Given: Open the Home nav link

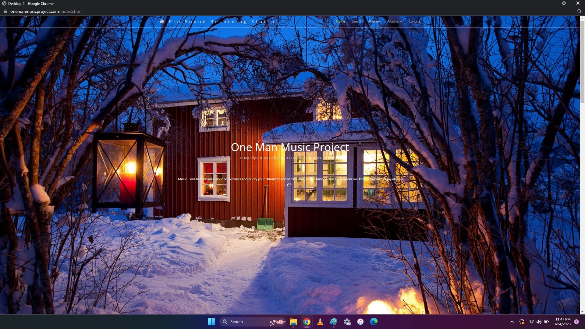Looking at the screenshot, I should 340,21.
